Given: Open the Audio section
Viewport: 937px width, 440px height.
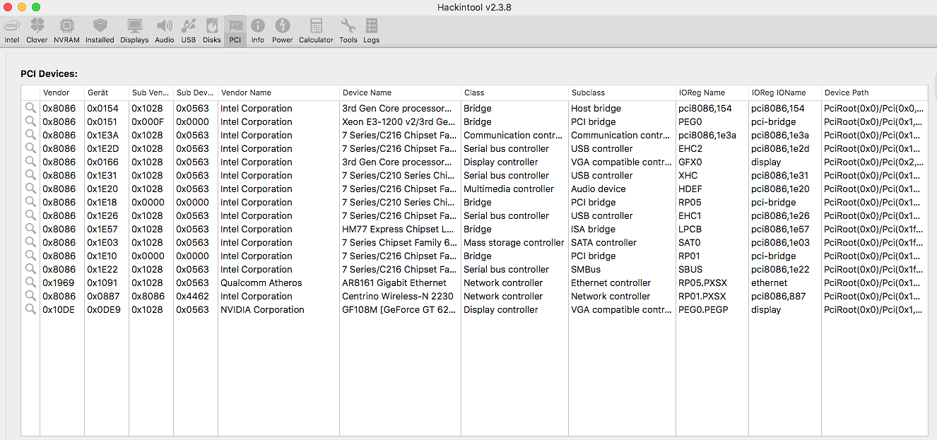Looking at the screenshot, I should tap(165, 32).
